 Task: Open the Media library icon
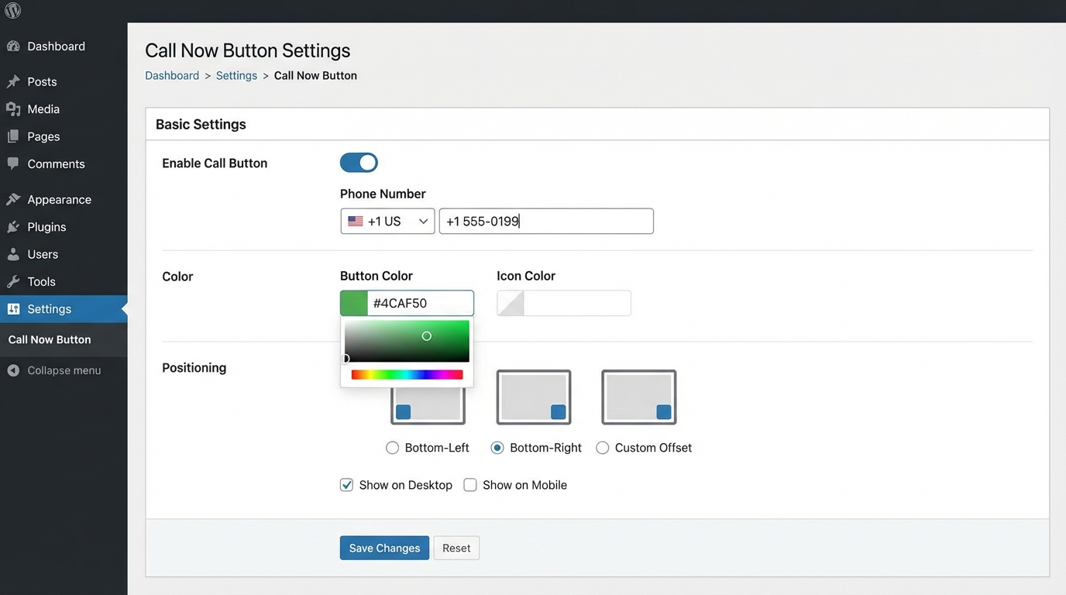pos(14,108)
